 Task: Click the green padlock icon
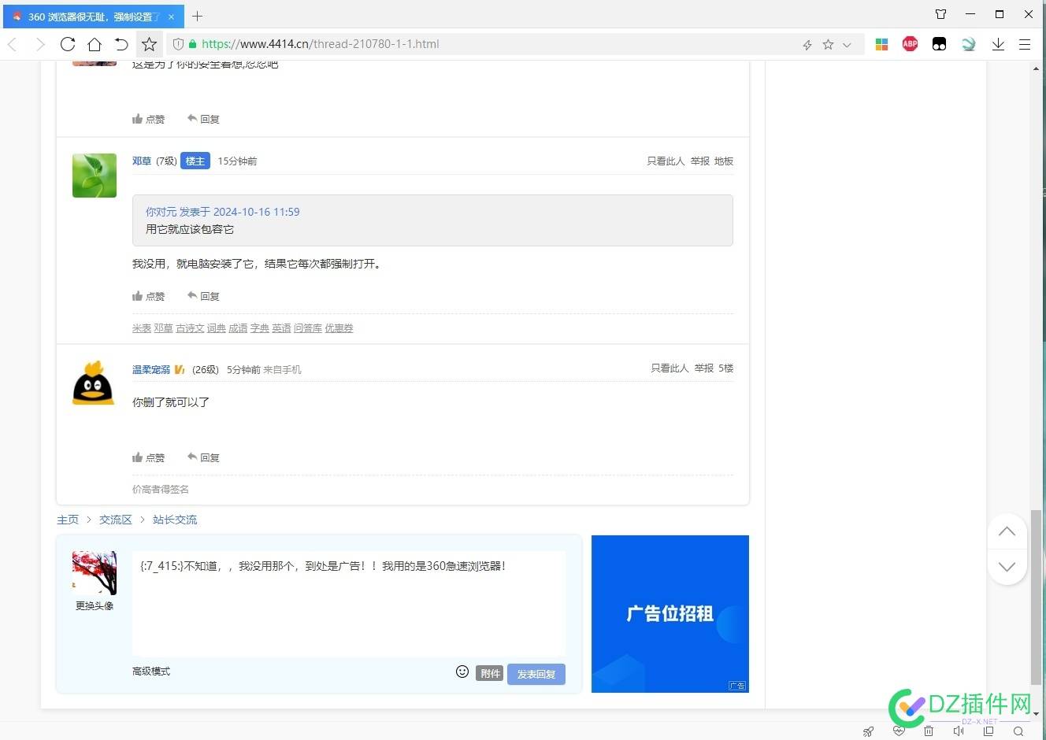[191, 44]
